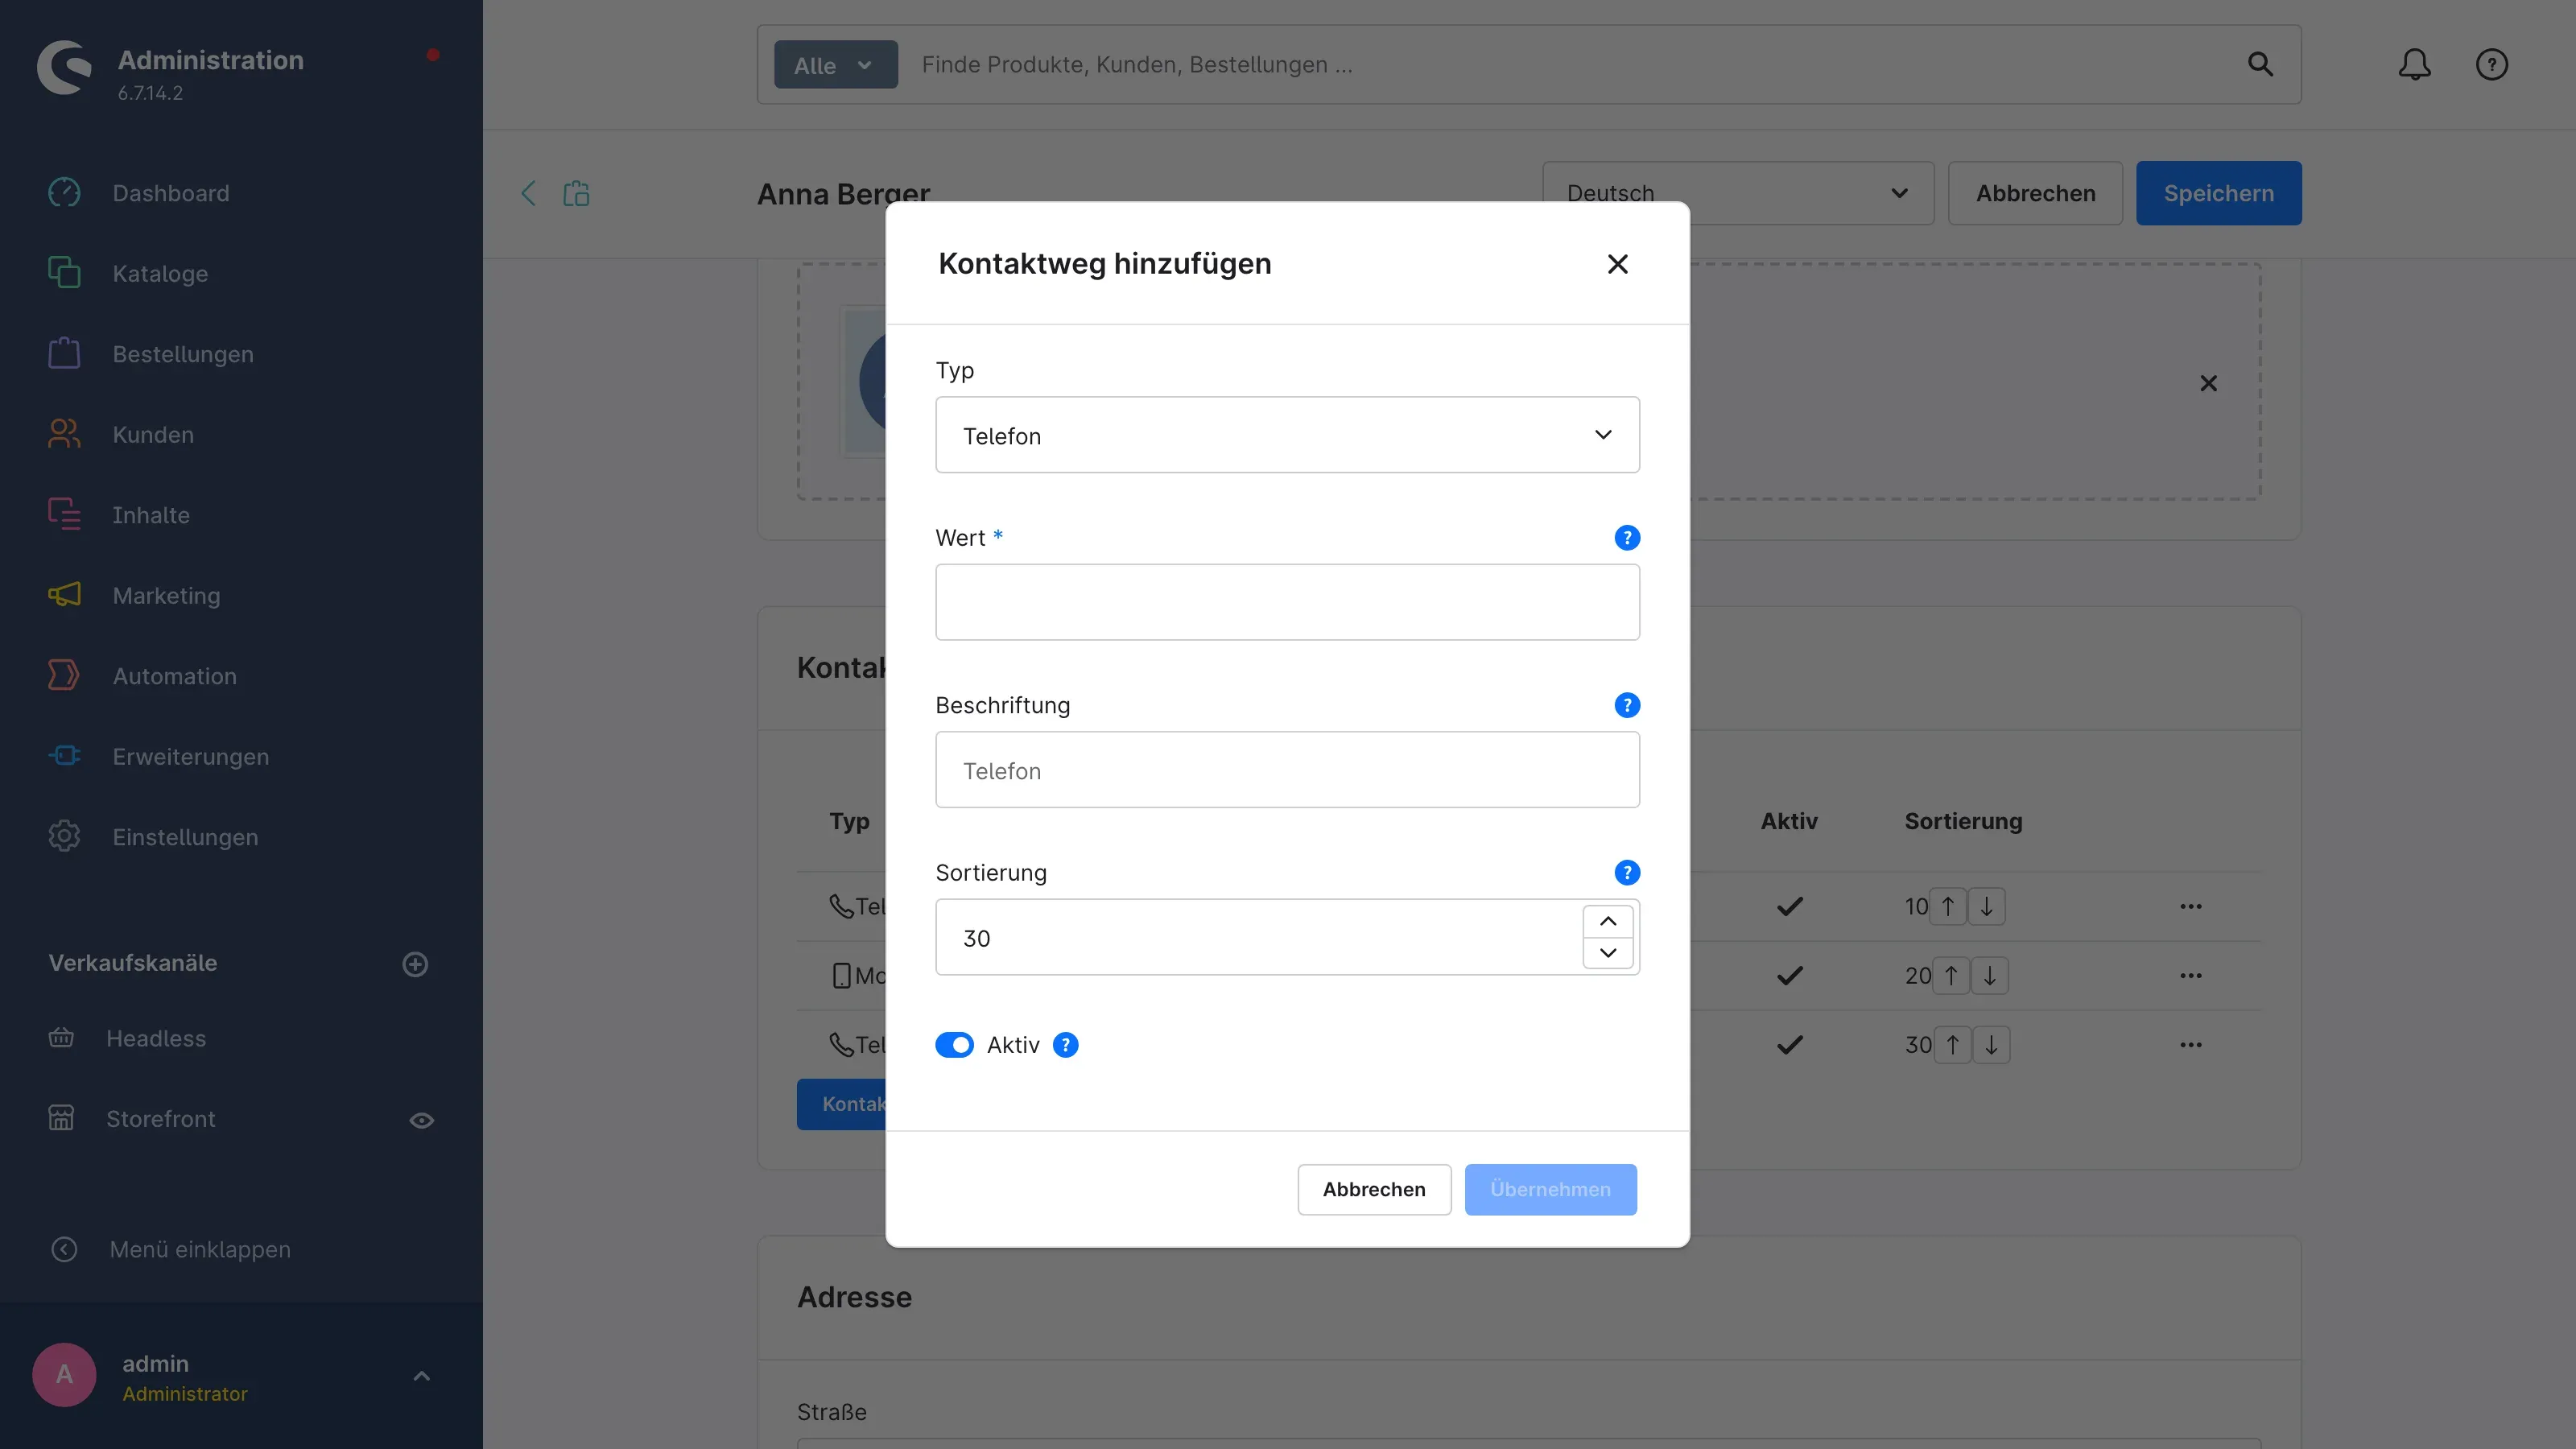Expand the admin user menu chevron
2576x1449 pixels.
click(x=422, y=1376)
